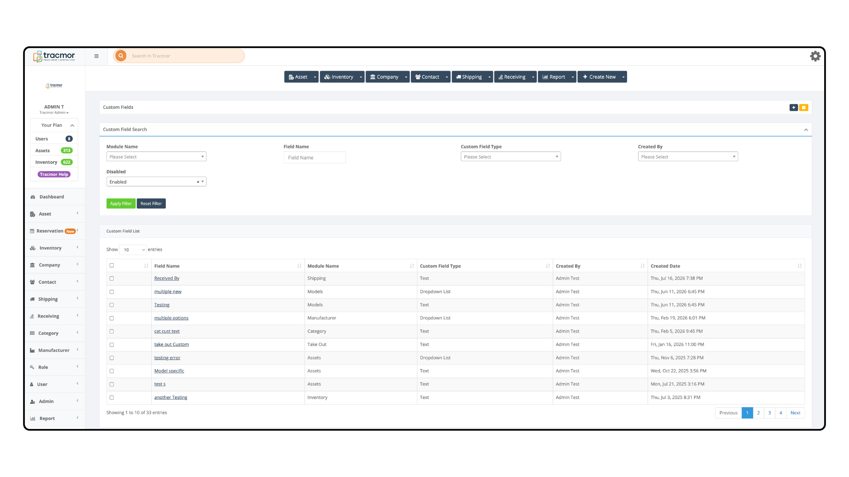
Task: Clear the Enabled selection with the x
Action: (198, 182)
